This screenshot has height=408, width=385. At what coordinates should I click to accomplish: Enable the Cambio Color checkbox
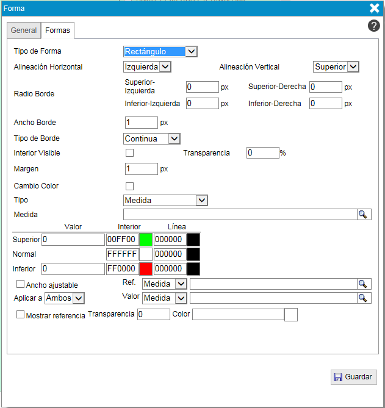129,186
